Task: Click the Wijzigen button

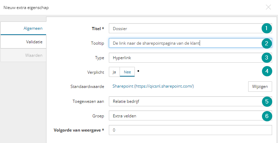Action: (260, 87)
